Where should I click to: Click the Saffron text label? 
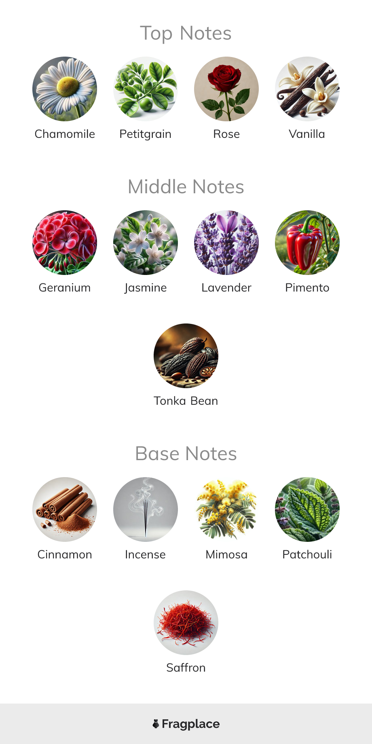[x=186, y=668]
